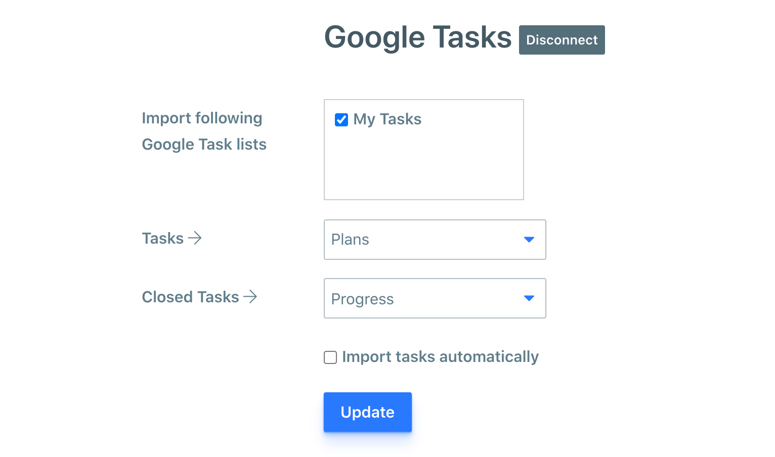Screen dimensions: 775x457
Task: Click the checkmark icon beside My Tasks
Action: pos(341,120)
